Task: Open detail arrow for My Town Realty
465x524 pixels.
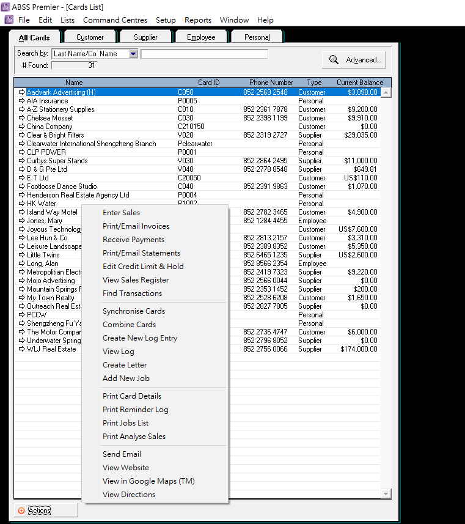Action: (22, 297)
